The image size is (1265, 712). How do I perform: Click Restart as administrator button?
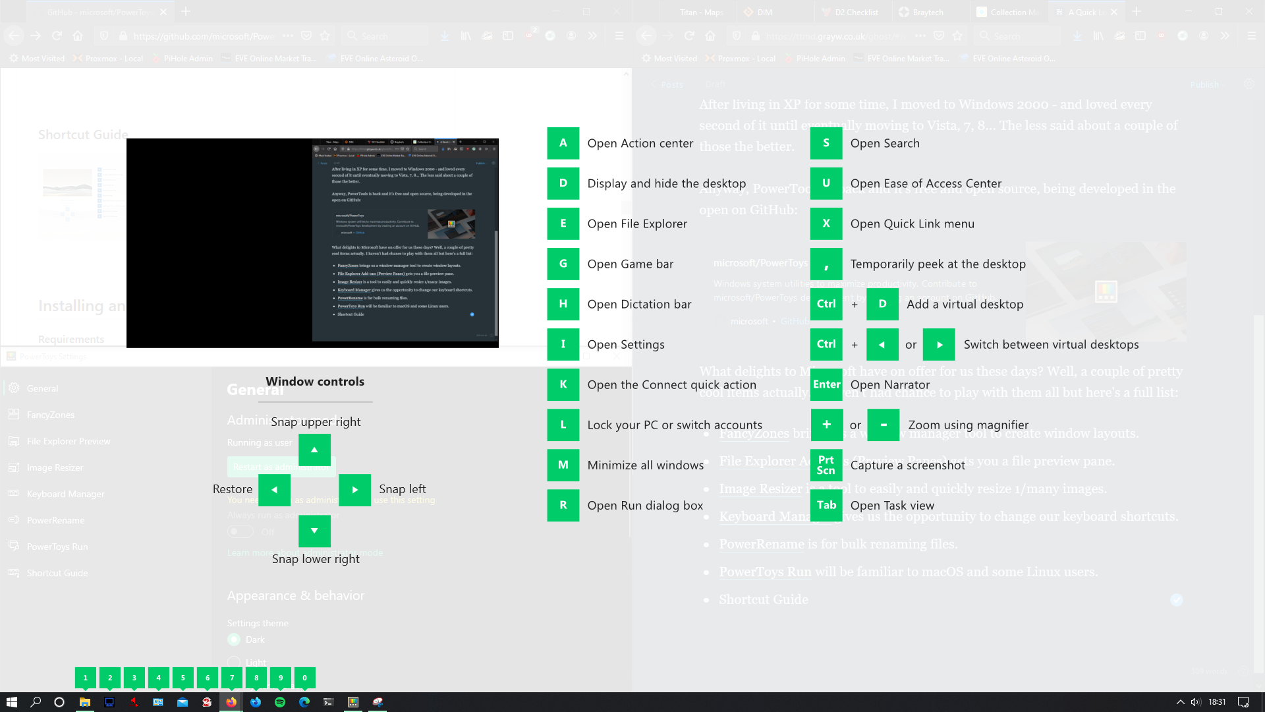pos(281,467)
